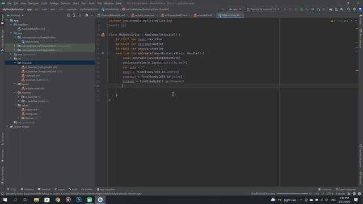This screenshot has height=204, width=363.
Task: Open the Event Log button
Action: click(x=324, y=189)
